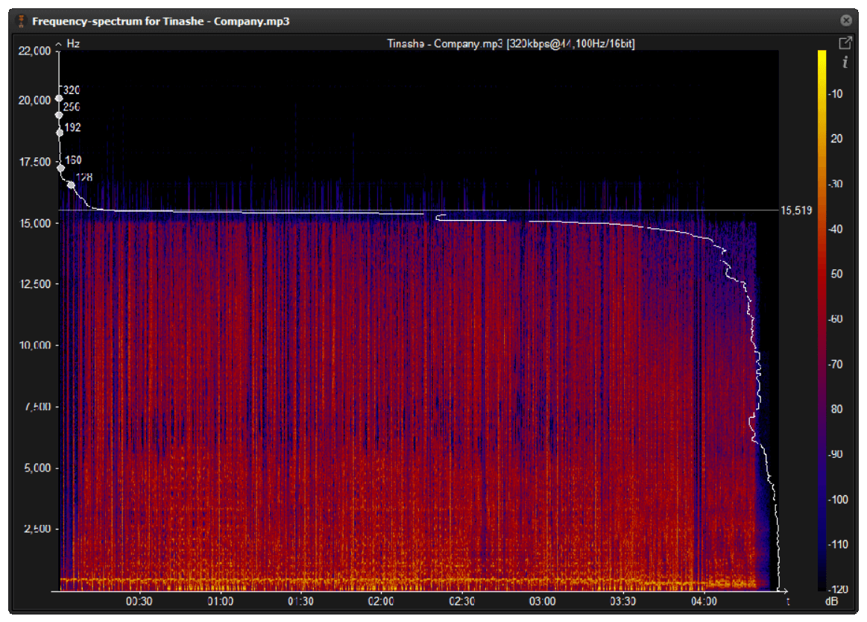Click the -60 dB scale label
Screen dimensions: 867x622
[x=836, y=319]
